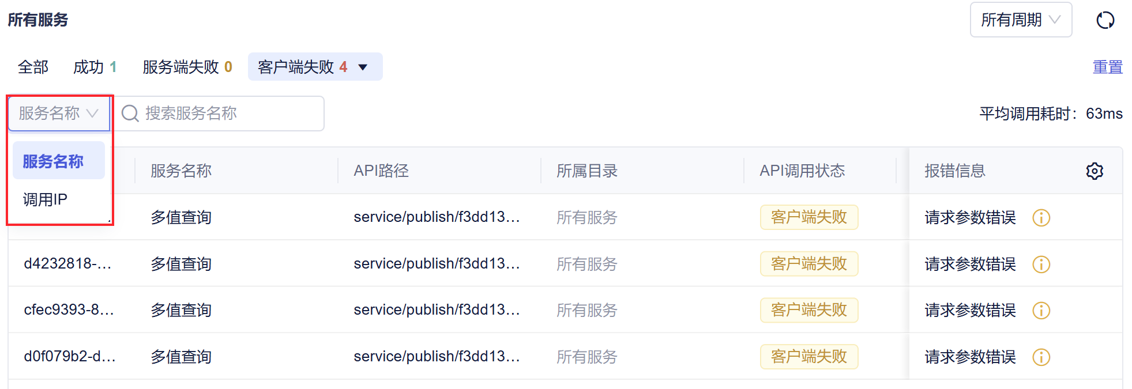Open the d4232818 call record ID
Screen dimensions: 1132x389
coord(67,263)
